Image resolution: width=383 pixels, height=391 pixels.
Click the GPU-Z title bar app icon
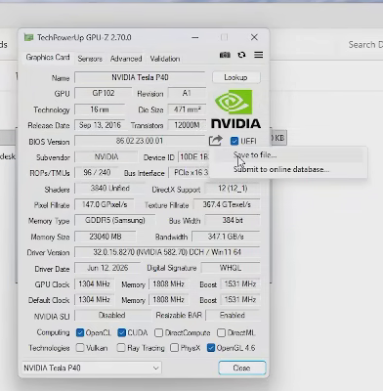pos(28,37)
